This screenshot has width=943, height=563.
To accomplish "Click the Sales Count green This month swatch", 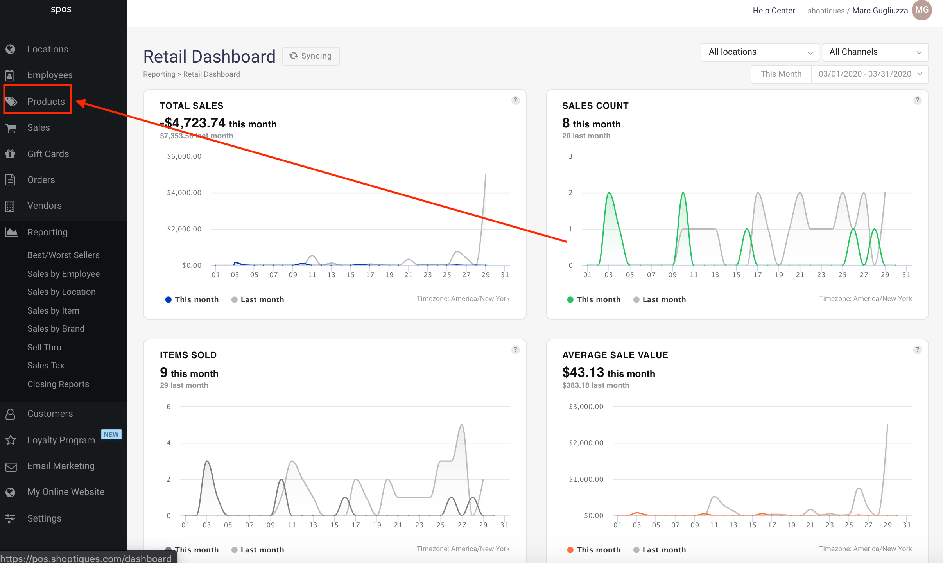I will point(570,299).
